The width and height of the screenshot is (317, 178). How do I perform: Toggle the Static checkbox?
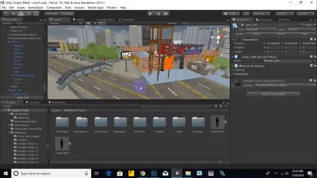[303, 25]
